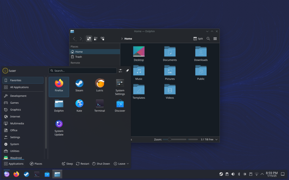Expand the Home breadcrumb chevron
The height and width of the screenshot is (180, 289).
[x=122, y=39]
